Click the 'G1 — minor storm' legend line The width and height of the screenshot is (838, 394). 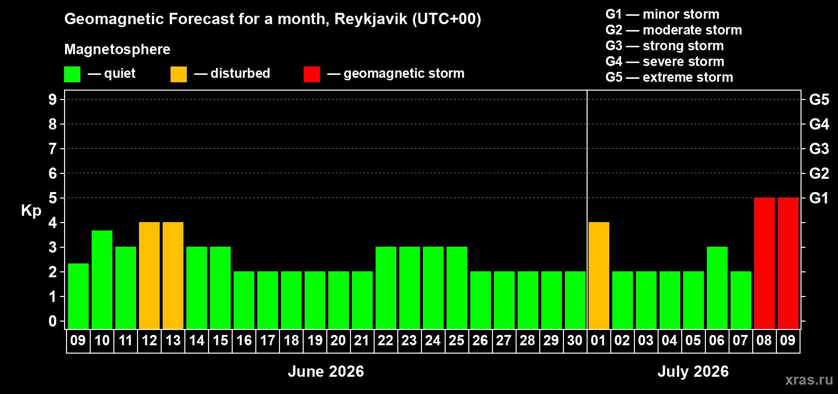pyautogui.click(x=662, y=14)
